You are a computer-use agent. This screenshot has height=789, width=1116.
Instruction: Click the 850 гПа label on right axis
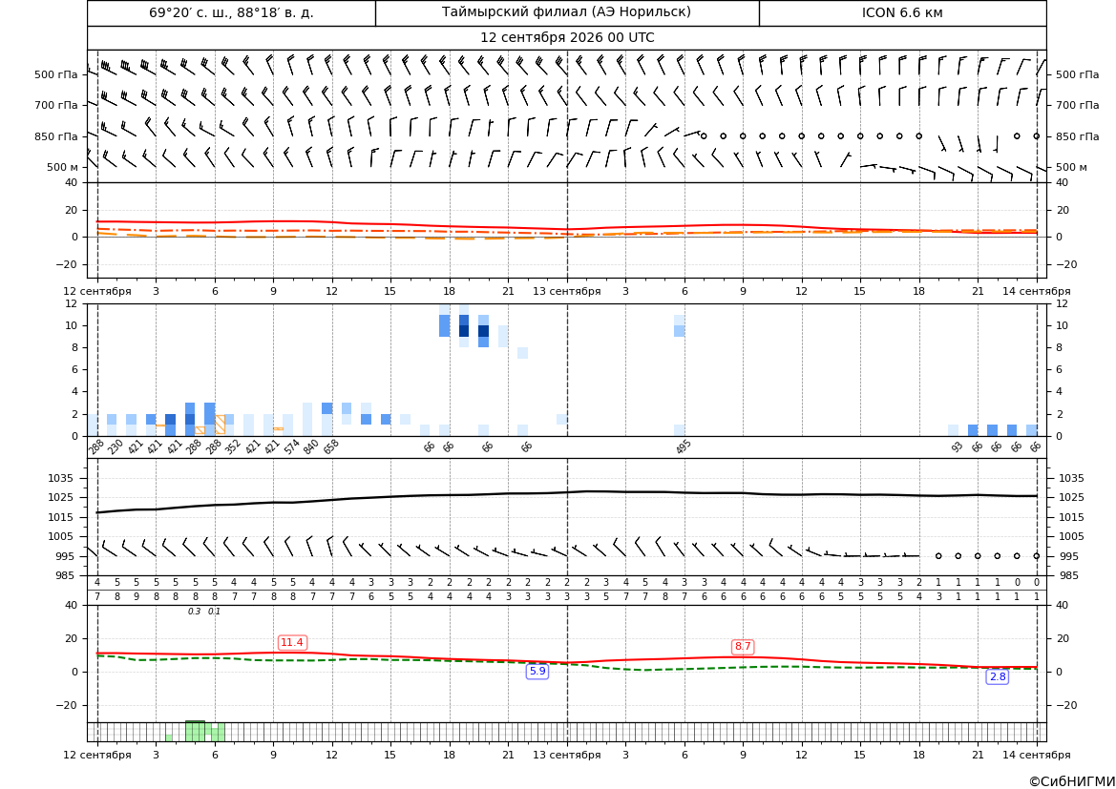point(1078,135)
